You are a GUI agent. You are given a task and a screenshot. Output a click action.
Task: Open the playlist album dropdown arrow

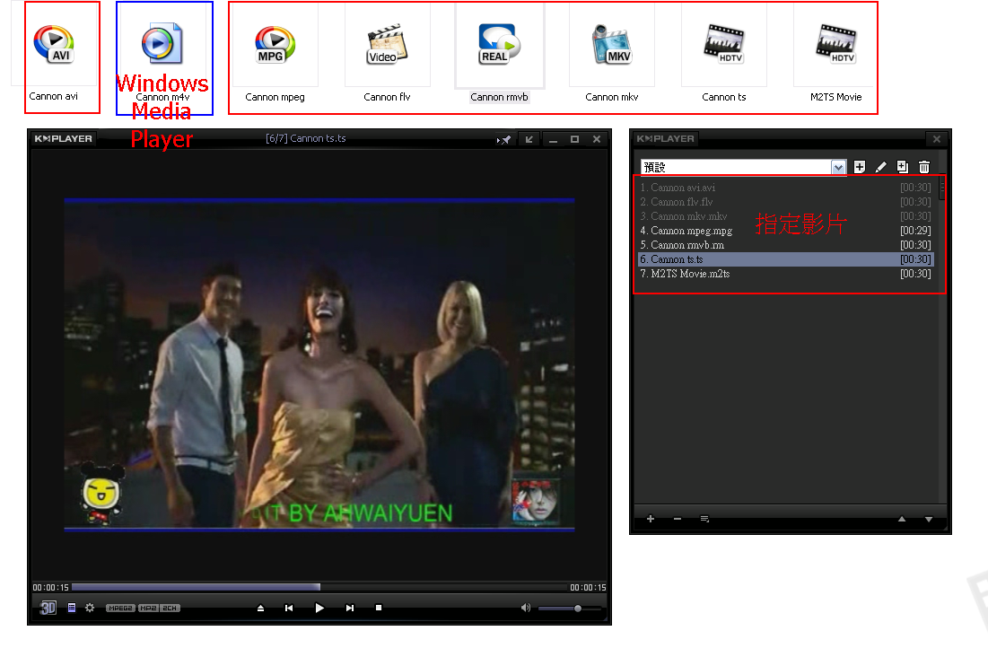click(838, 167)
